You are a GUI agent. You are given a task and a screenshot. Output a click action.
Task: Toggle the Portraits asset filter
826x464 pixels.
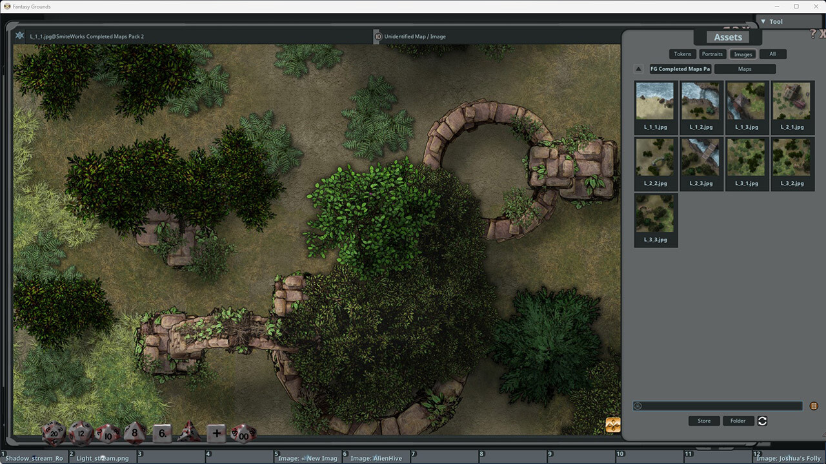coord(712,54)
